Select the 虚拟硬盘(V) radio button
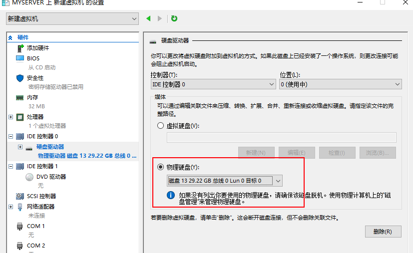The width and height of the screenshot is (413, 253). (160, 126)
